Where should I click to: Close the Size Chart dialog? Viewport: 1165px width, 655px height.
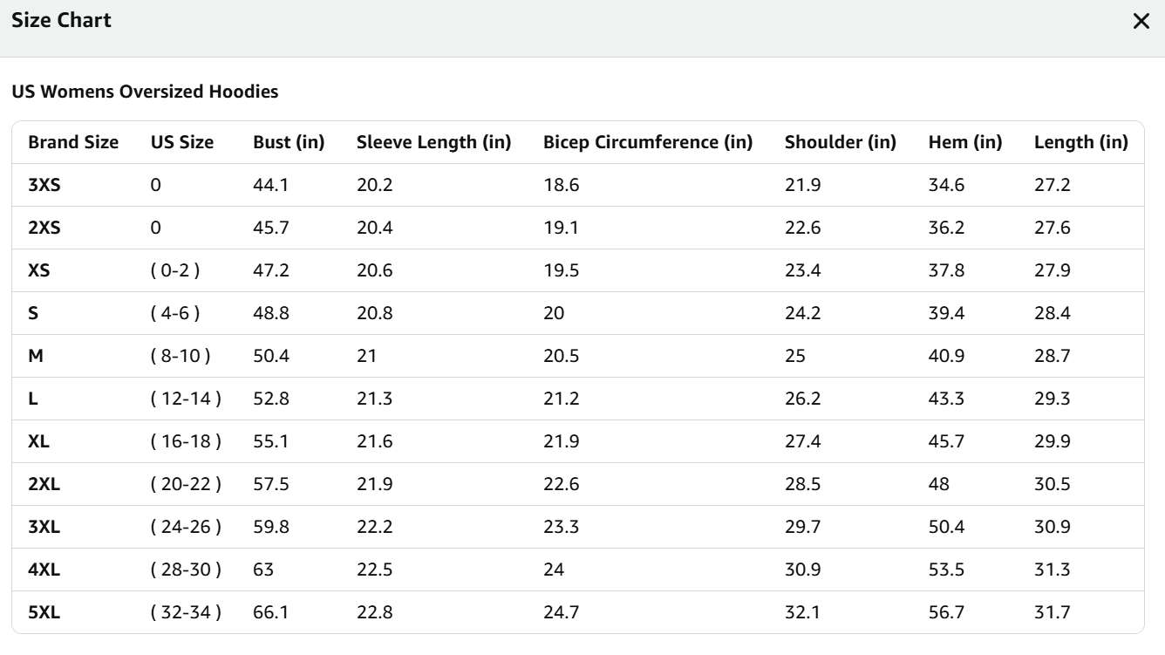1141,22
